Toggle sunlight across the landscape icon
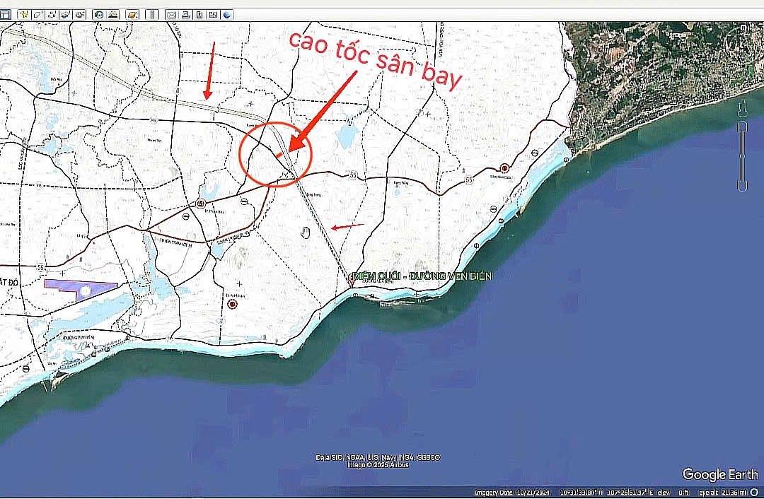This screenshot has height=499, width=764. (113, 15)
